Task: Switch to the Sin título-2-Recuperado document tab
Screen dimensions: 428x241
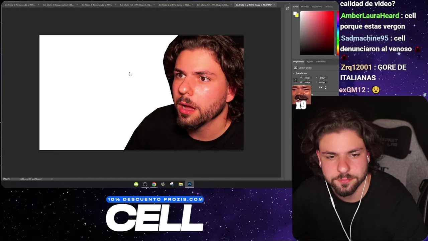Action: (x=20, y=5)
